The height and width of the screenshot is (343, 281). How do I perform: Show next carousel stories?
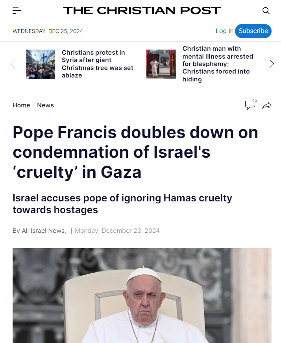click(x=272, y=64)
